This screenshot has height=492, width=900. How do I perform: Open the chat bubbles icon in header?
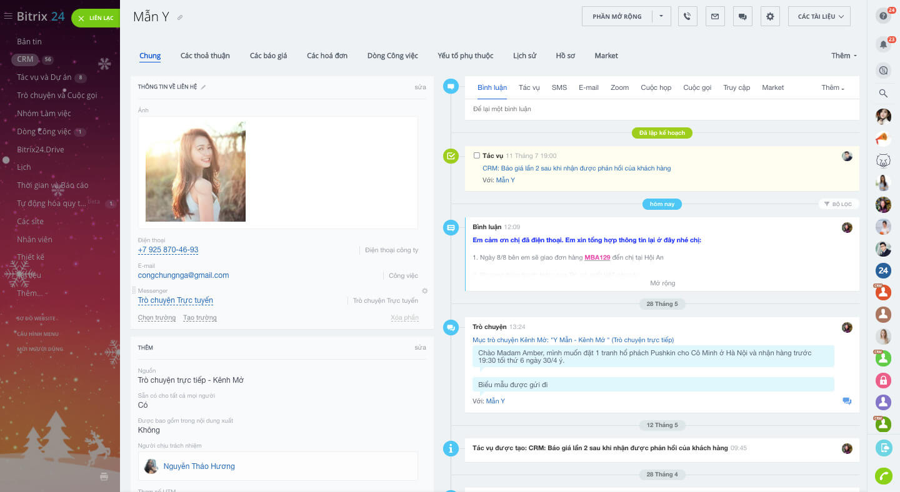[742, 16]
